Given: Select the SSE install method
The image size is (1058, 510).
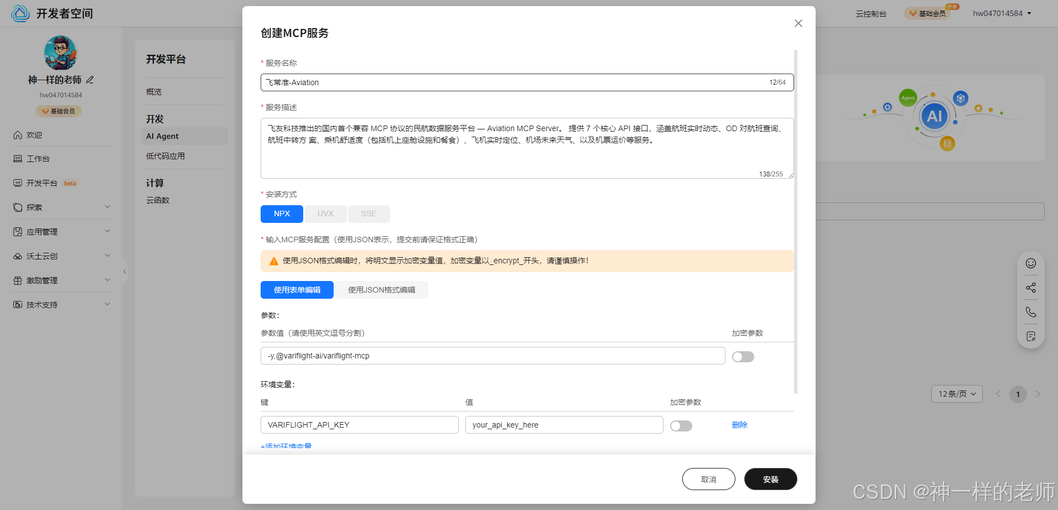Looking at the screenshot, I should click(x=369, y=214).
